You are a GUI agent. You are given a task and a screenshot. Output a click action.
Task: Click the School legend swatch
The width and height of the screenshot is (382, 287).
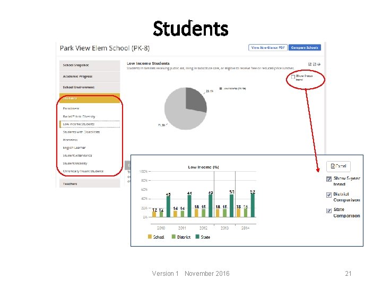pyautogui.click(x=150, y=237)
